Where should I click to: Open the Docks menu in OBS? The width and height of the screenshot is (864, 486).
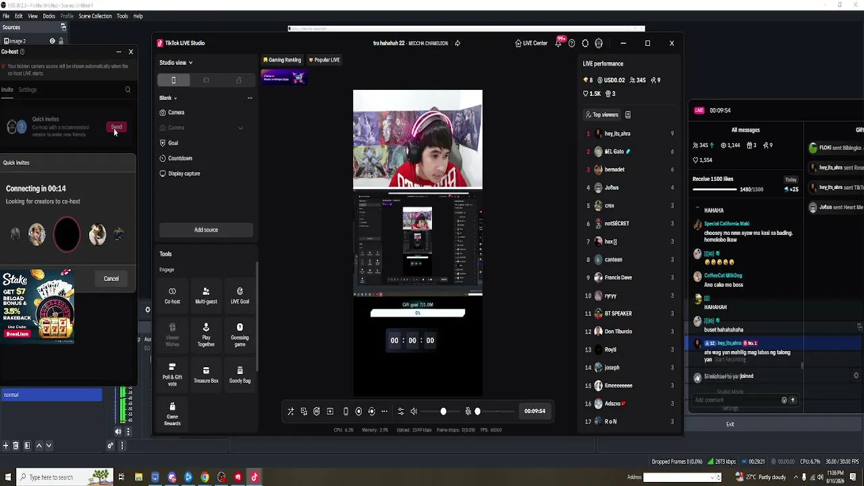tap(49, 16)
